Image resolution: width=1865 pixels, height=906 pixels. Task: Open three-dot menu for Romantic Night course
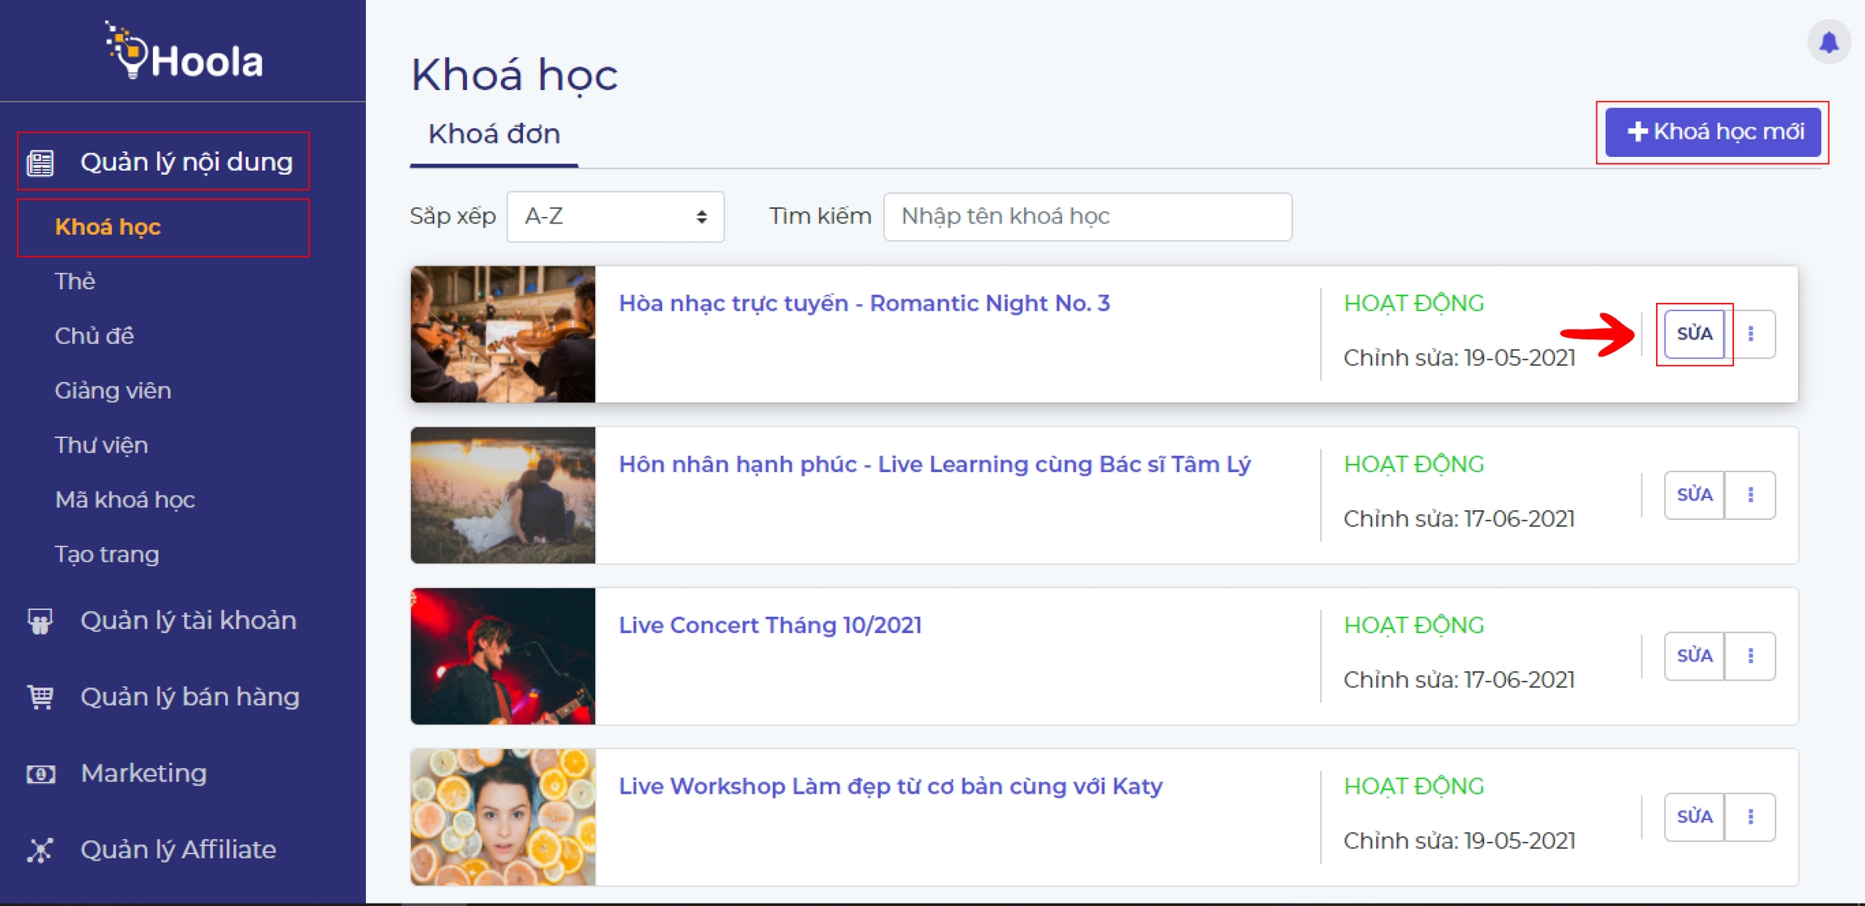coord(1750,334)
